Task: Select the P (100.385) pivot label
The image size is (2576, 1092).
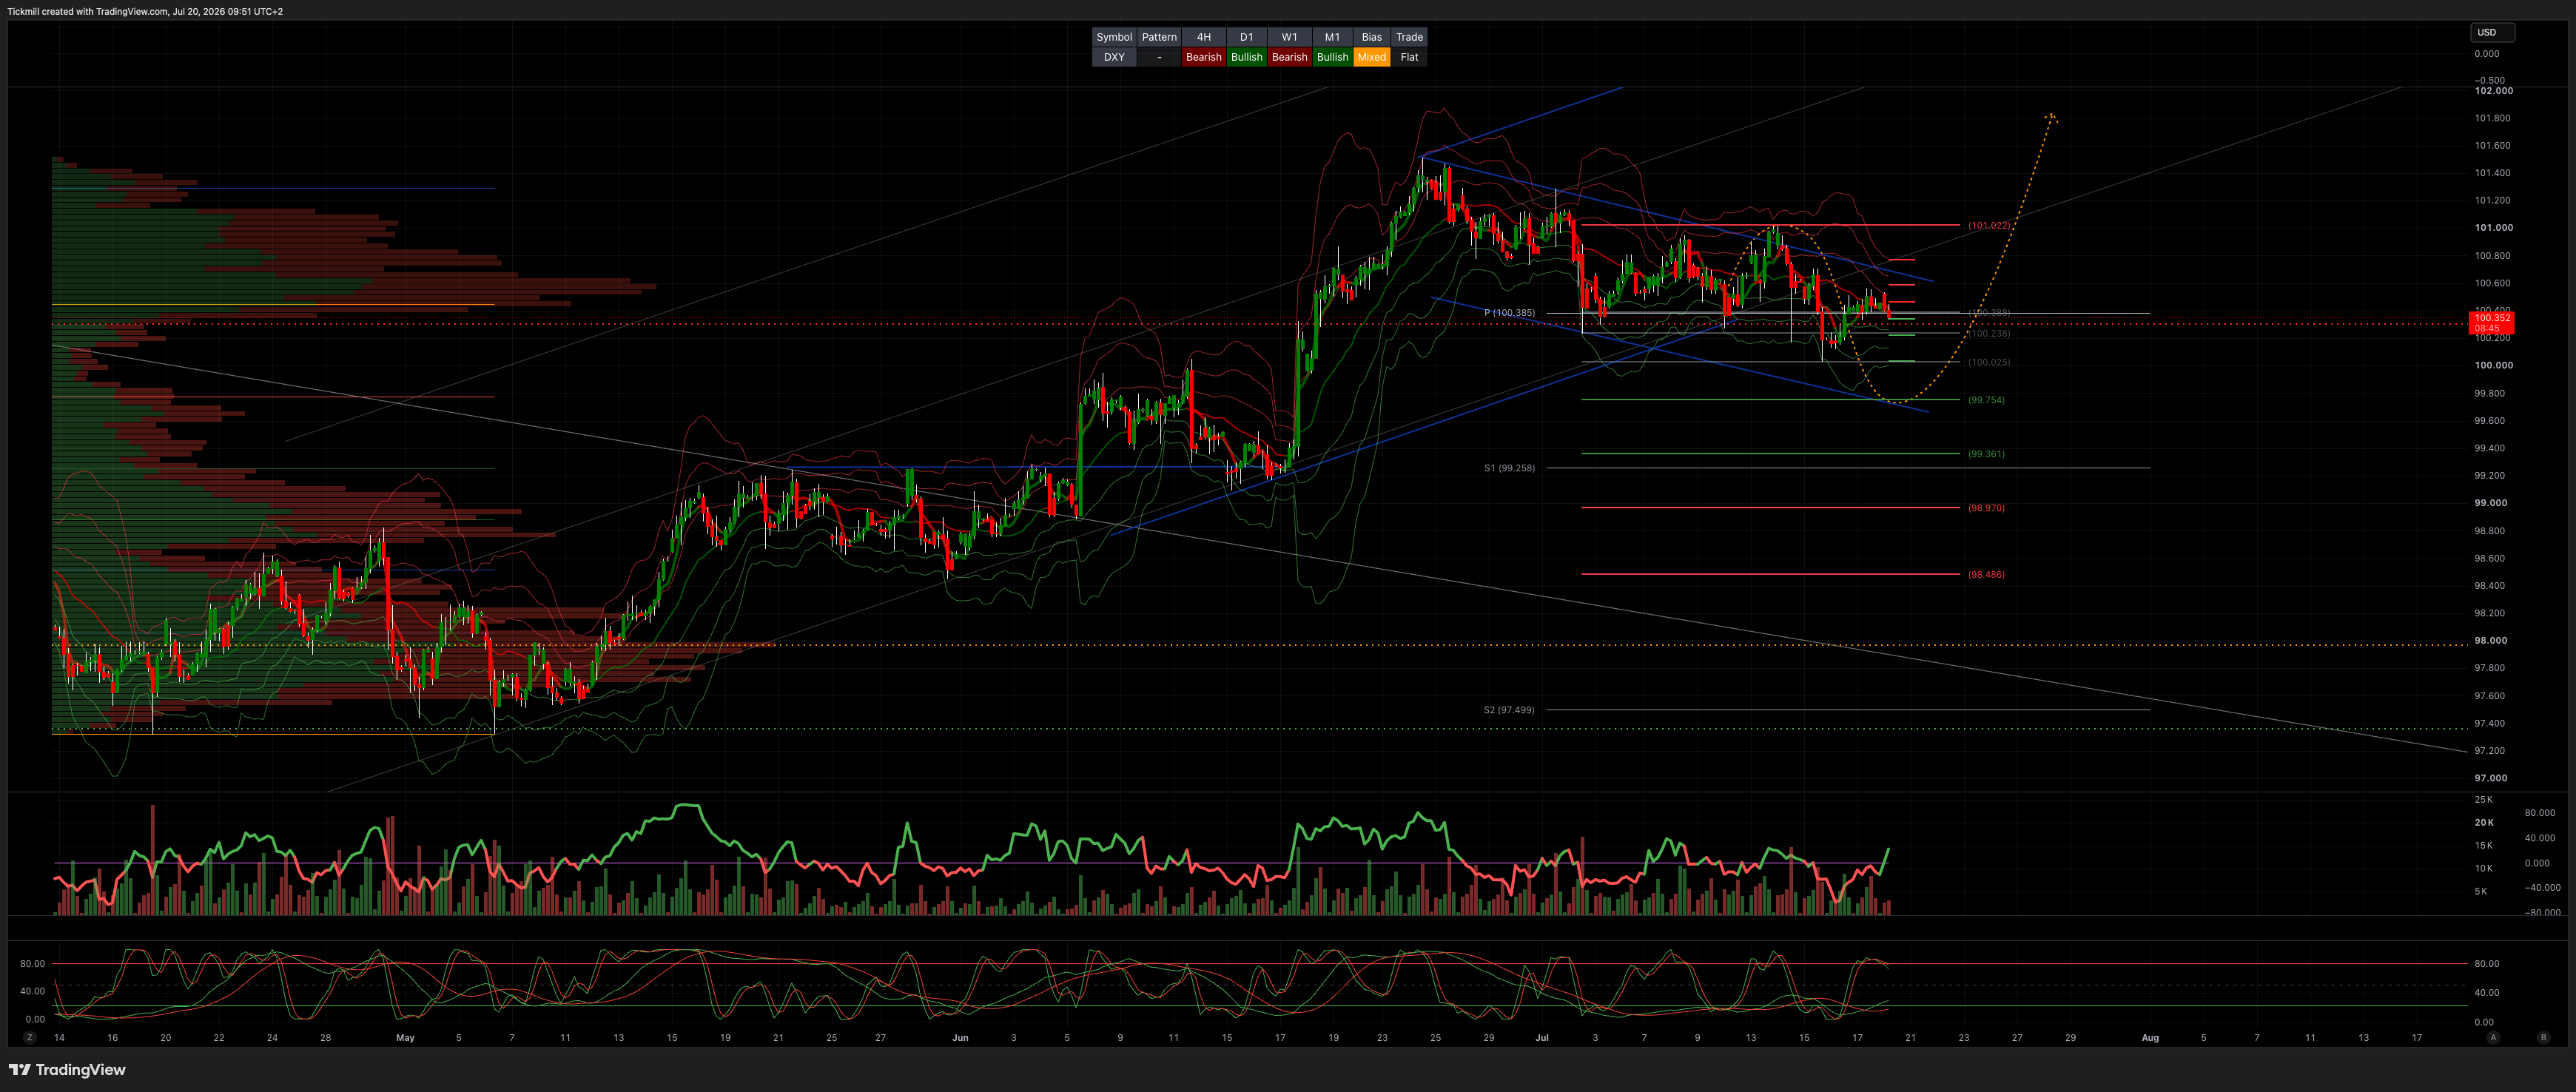Action: tap(1509, 313)
